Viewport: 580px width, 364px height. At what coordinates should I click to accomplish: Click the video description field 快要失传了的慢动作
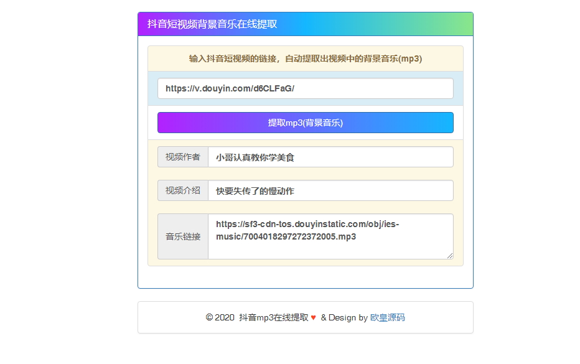330,190
